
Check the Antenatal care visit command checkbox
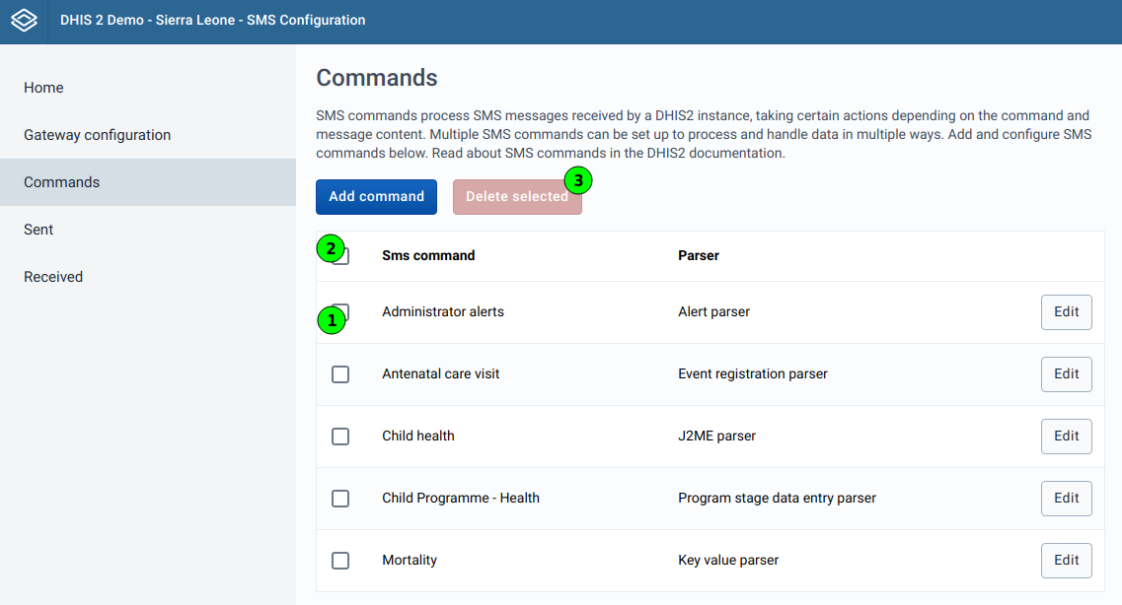point(340,374)
